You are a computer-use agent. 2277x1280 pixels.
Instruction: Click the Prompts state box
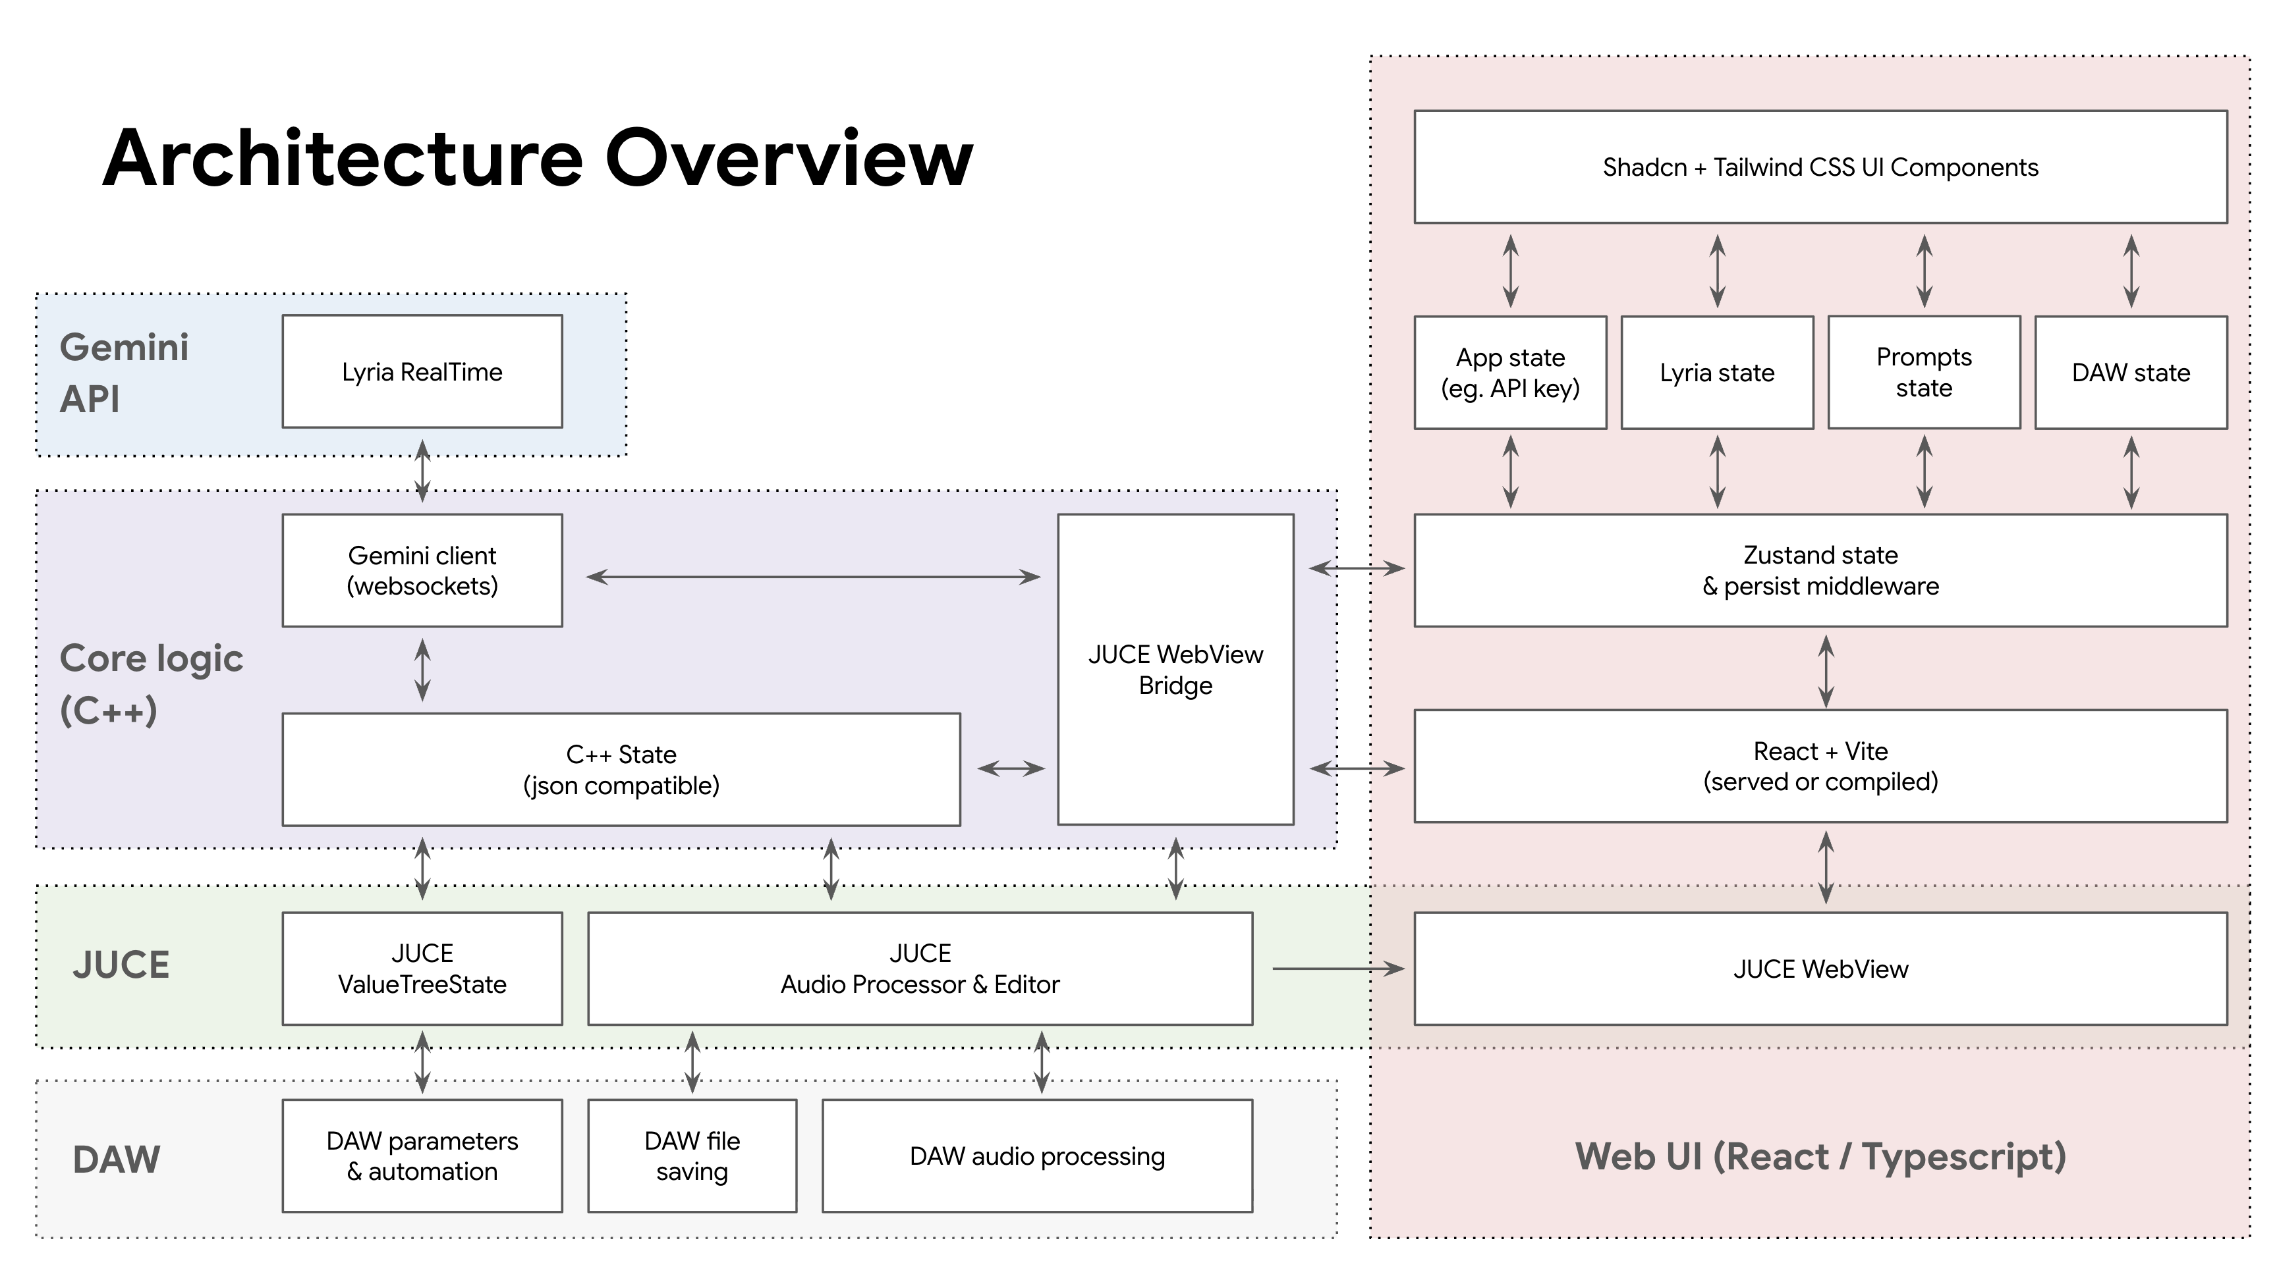click(1923, 372)
